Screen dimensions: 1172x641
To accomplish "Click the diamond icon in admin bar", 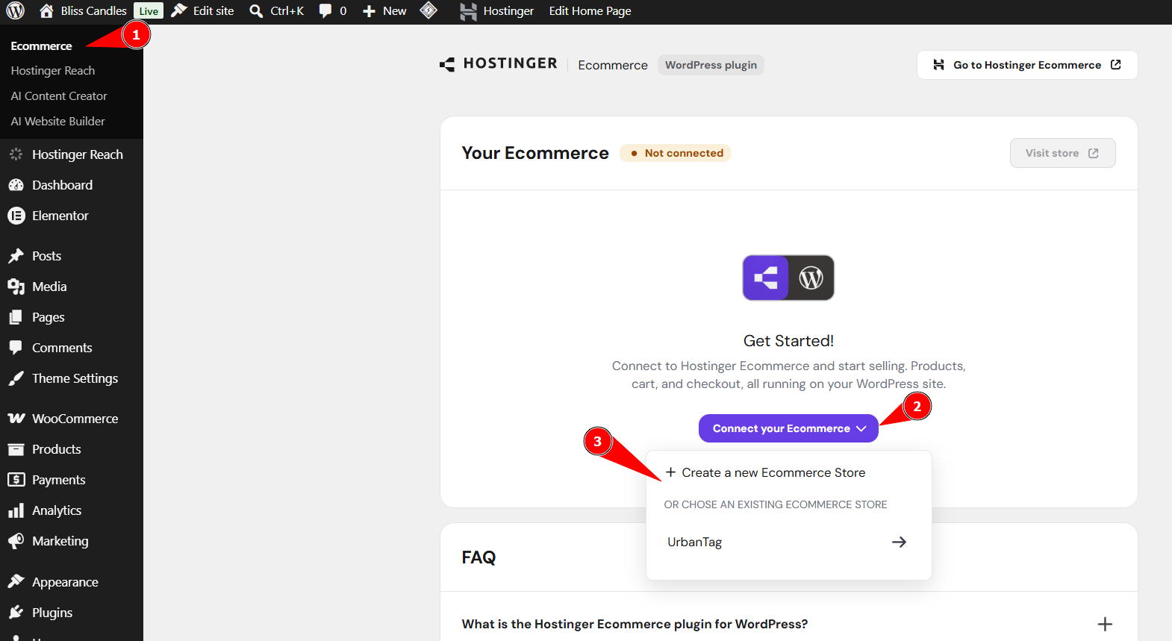I will 428,10.
